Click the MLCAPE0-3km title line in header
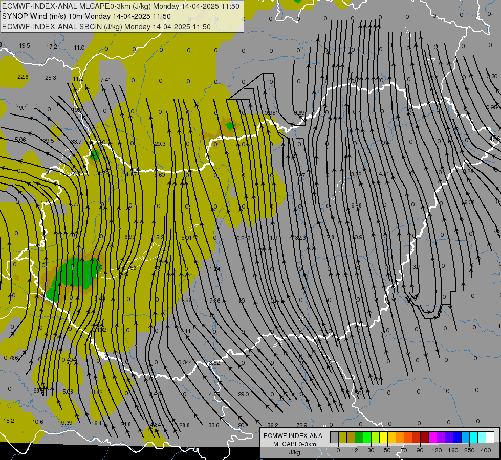Image resolution: width=501 pixels, height=460 pixels. (x=121, y=6)
